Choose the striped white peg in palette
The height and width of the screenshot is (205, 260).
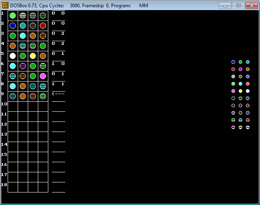tap(248, 127)
